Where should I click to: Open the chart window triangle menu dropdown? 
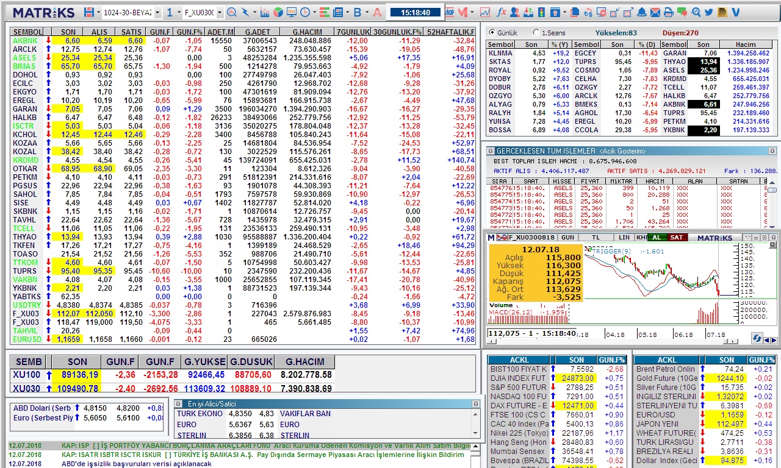747,237
